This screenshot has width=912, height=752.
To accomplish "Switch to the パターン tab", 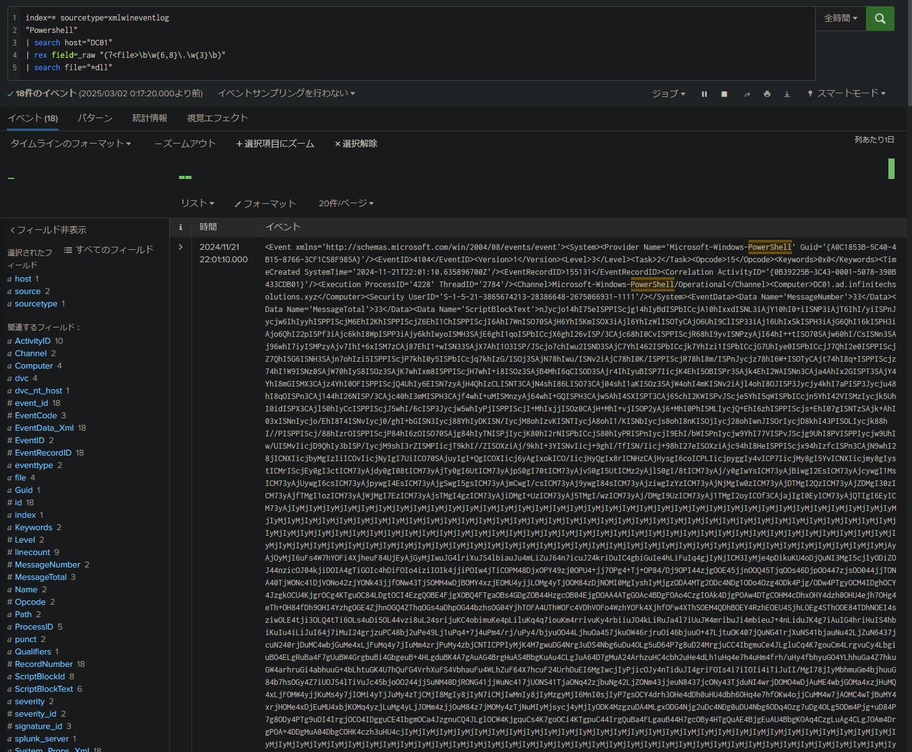I will [95, 118].
